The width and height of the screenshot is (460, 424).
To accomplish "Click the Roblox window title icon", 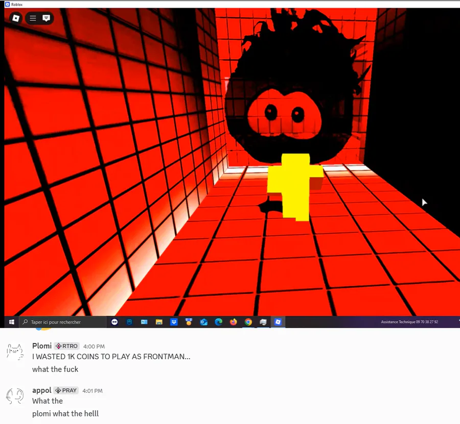I will pos(7,4).
